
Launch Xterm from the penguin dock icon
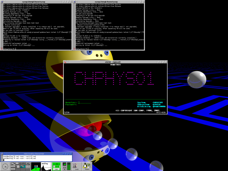click(x=87, y=166)
